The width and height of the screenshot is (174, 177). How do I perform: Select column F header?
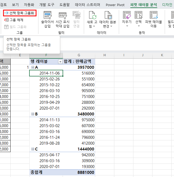click(46, 55)
